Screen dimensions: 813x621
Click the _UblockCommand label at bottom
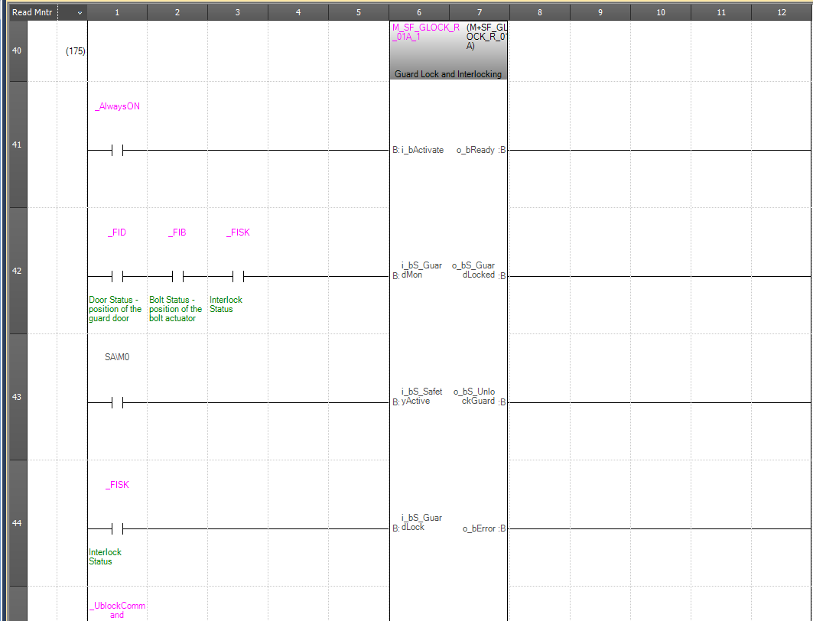[117, 610]
